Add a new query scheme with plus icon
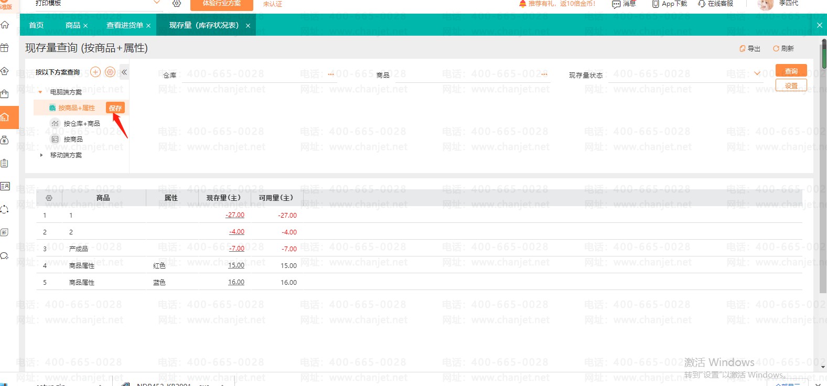This screenshot has height=386, width=827. click(x=95, y=72)
